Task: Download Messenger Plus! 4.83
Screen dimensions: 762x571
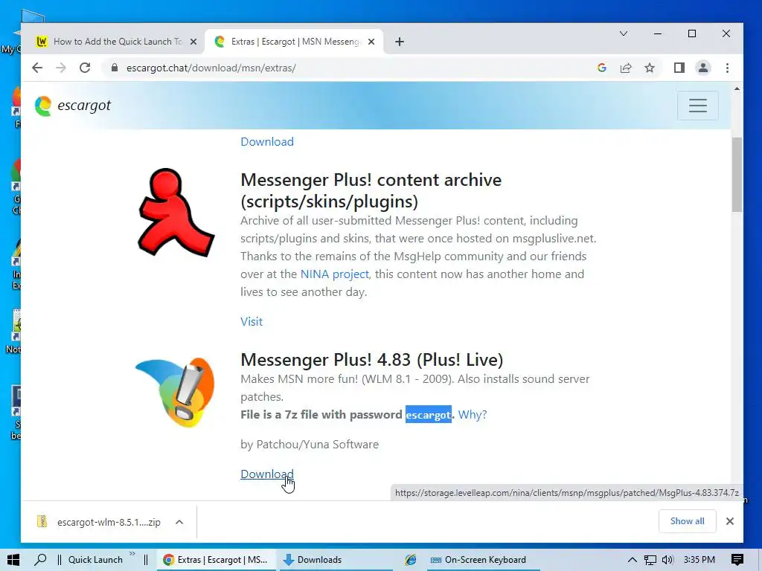Action: point(267,474)
